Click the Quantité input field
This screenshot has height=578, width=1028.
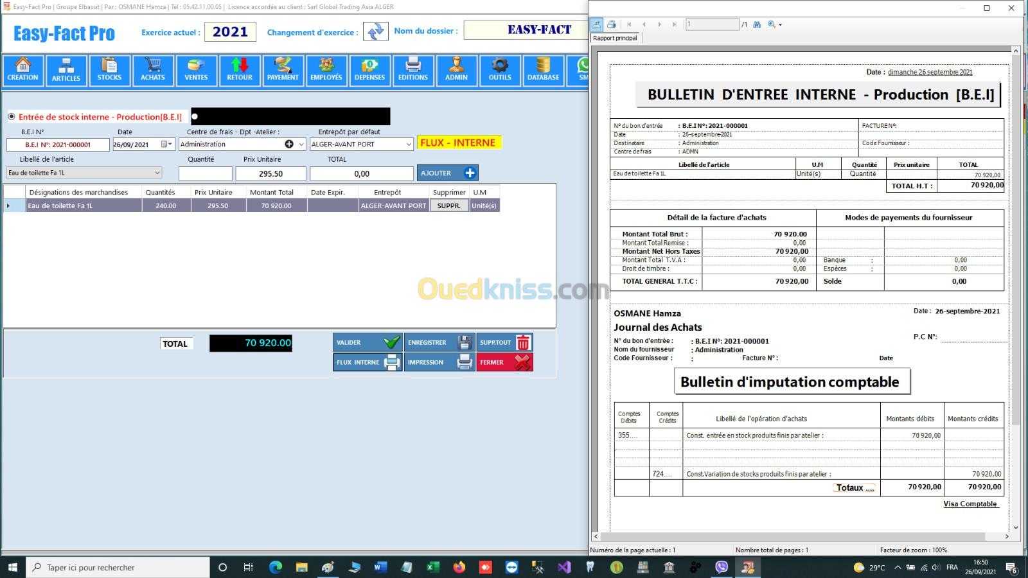point(205,173)
